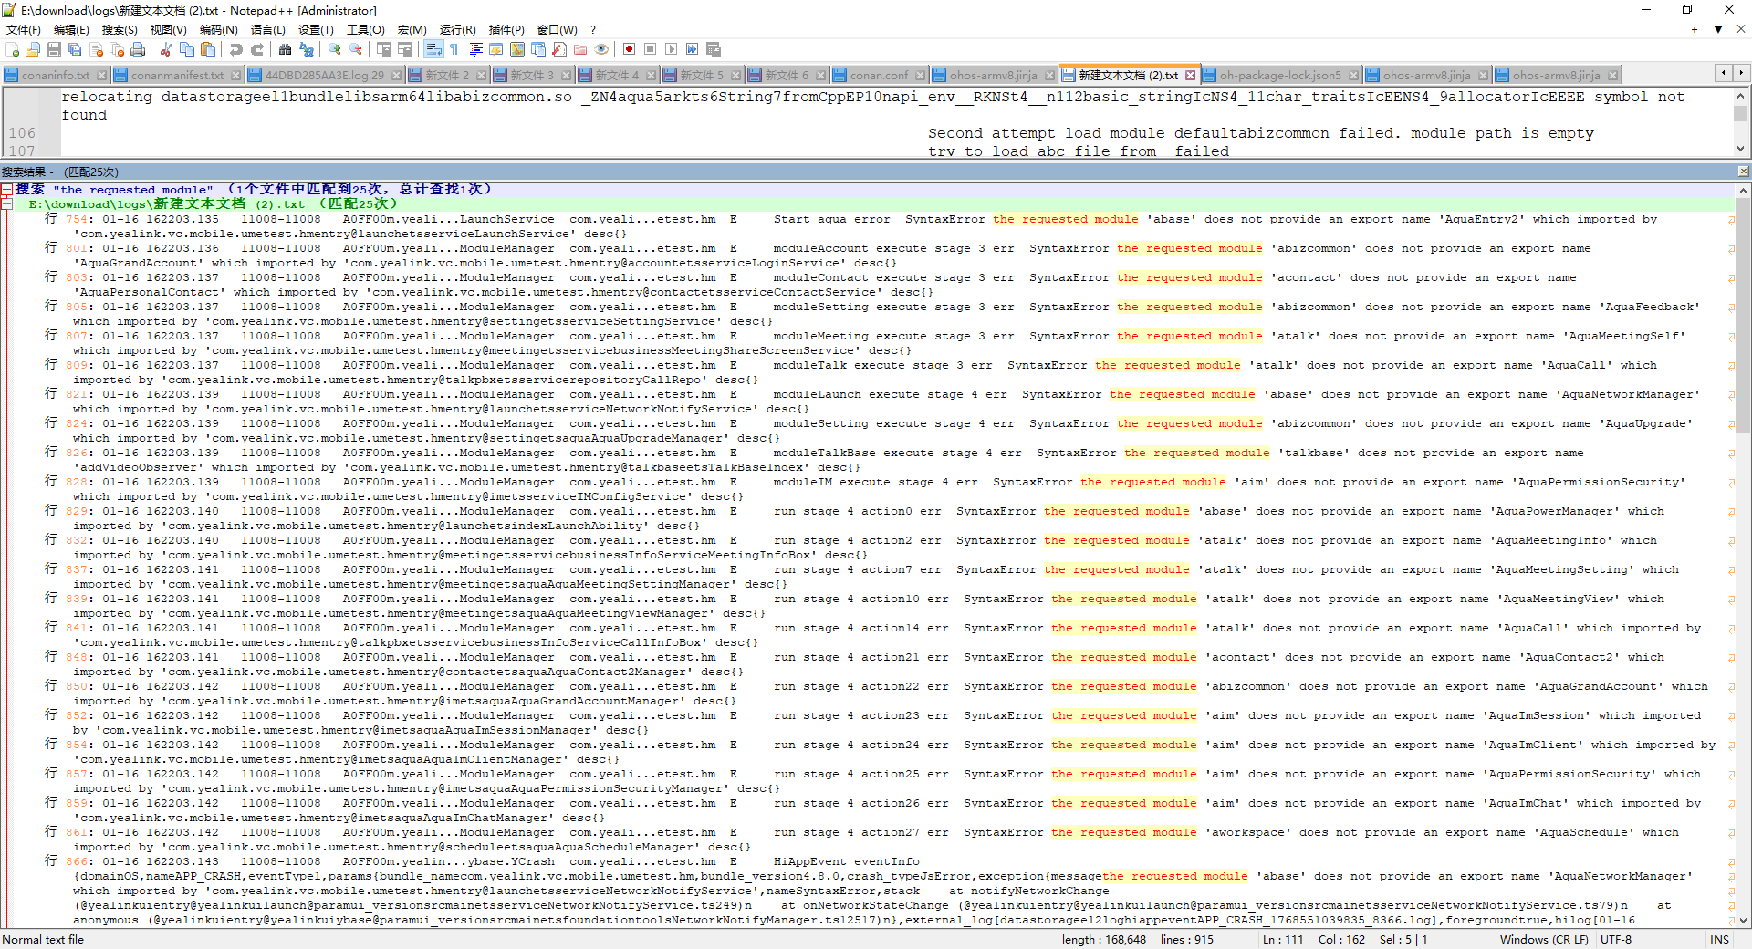Image resolution: width=1752 pixels, height=949 pixels.
Task: Open the 编码(N) encoding menu
Action: coord(218,29)
